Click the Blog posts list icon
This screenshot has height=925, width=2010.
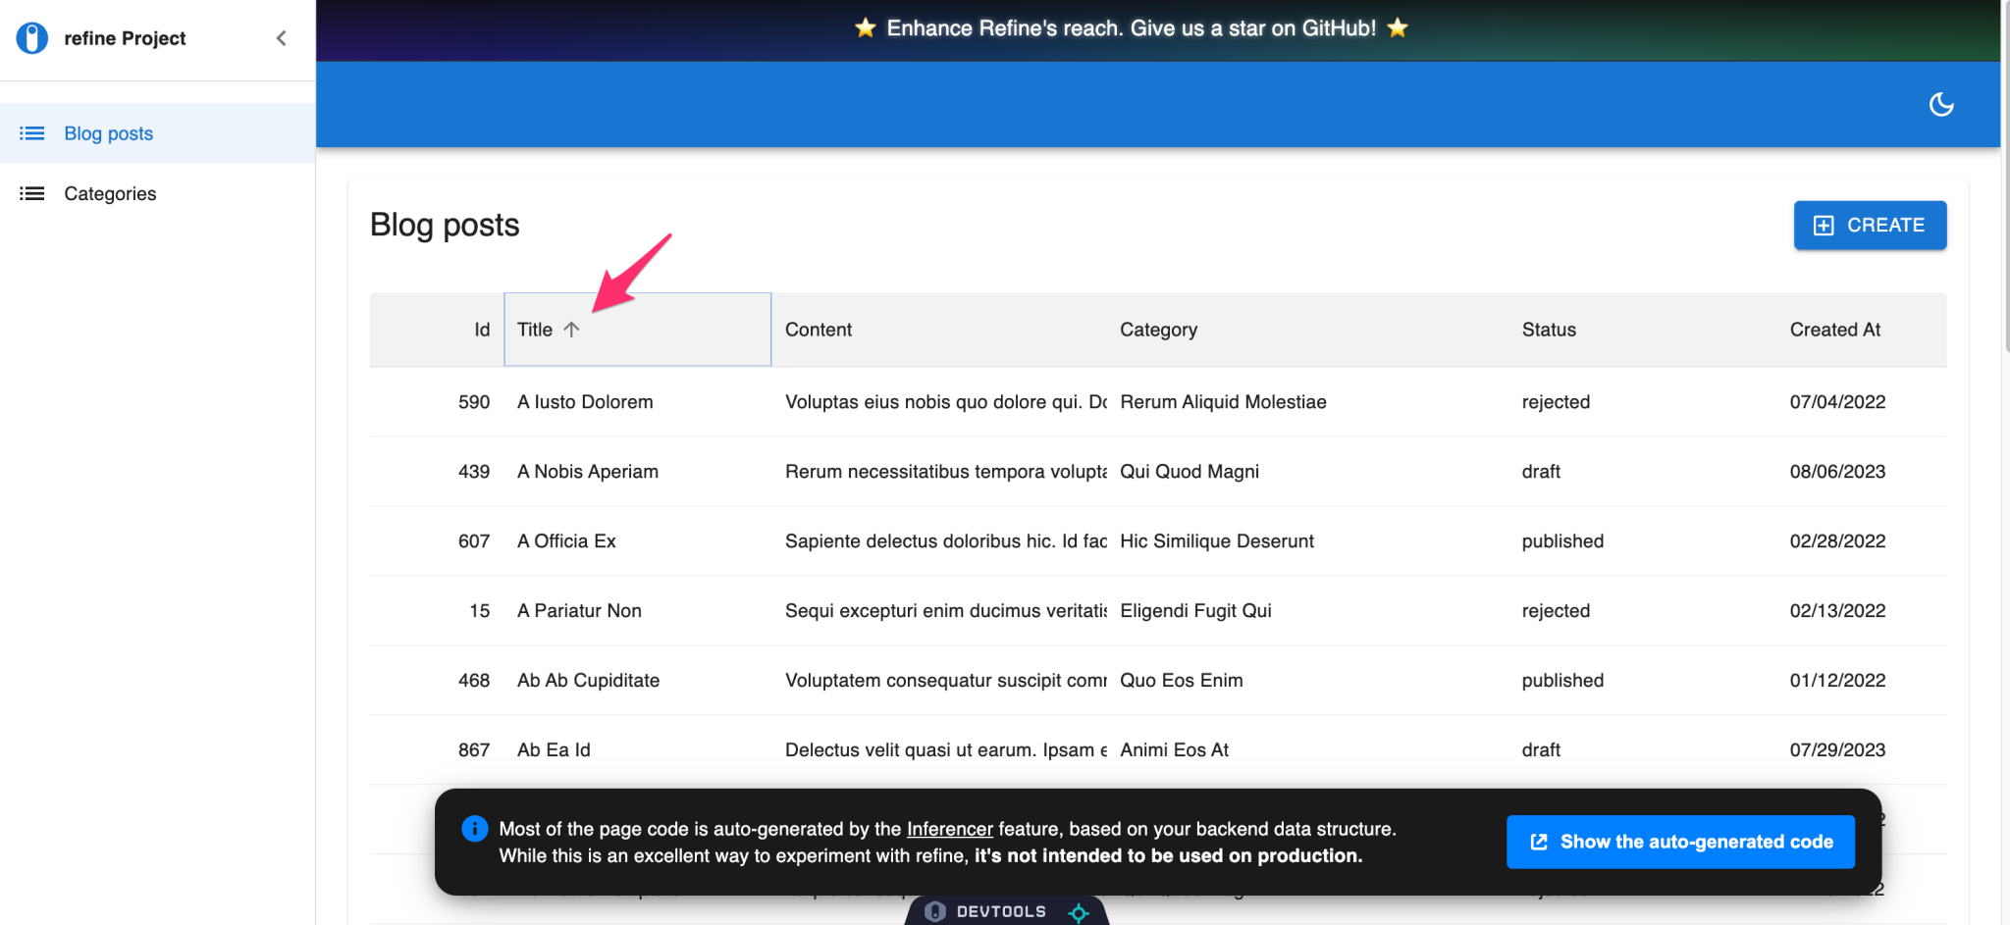32,133
